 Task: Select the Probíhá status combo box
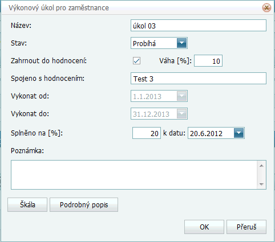click(159, 43)
